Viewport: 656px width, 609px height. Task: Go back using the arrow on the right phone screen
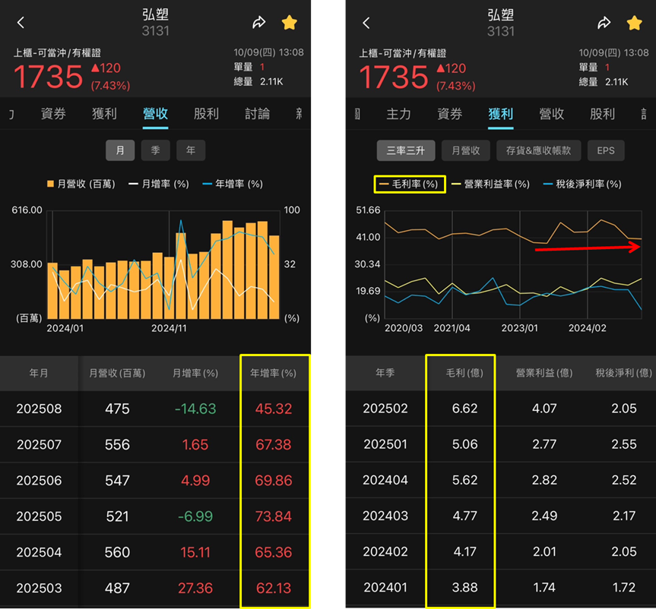coord(366,23)
